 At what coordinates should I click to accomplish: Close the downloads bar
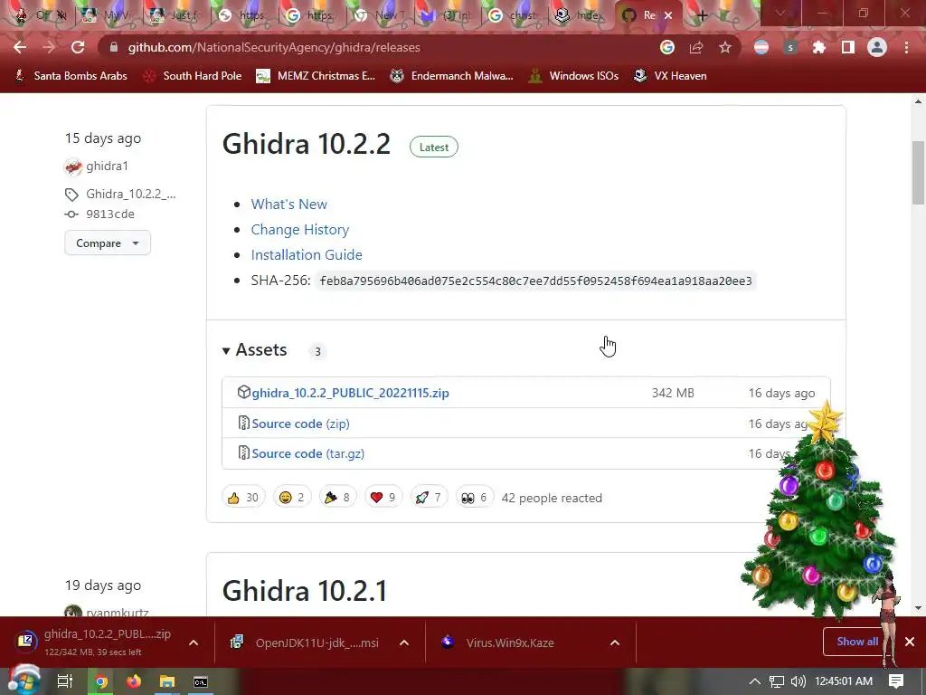pyautogui.click(x=910, y=642)
